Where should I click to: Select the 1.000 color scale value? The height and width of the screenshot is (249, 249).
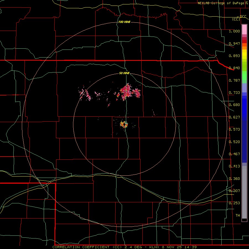coord(234,31)
